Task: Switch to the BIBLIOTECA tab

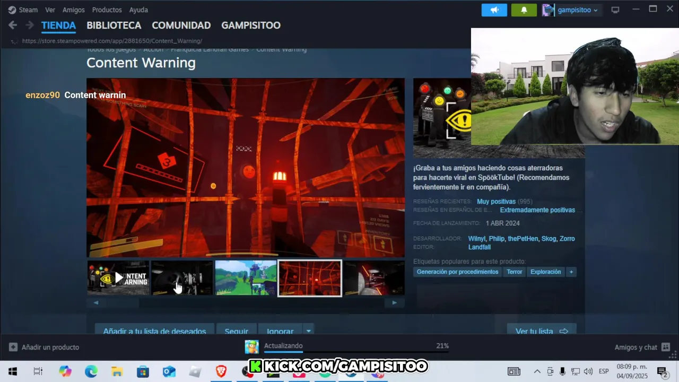Action: (x=114, y=25)
